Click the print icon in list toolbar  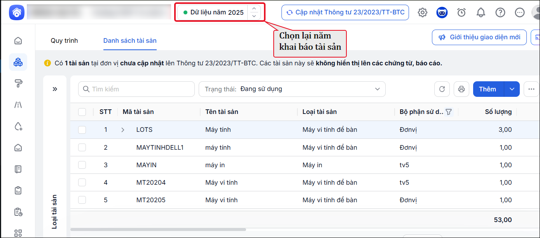point(461,89)
